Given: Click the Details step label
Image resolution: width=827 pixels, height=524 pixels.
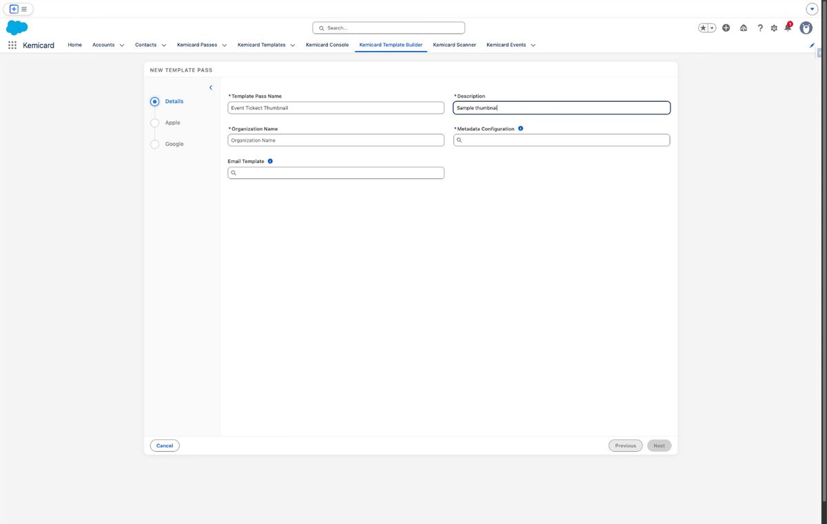Looking at the screenshot, I should (174, 101).
